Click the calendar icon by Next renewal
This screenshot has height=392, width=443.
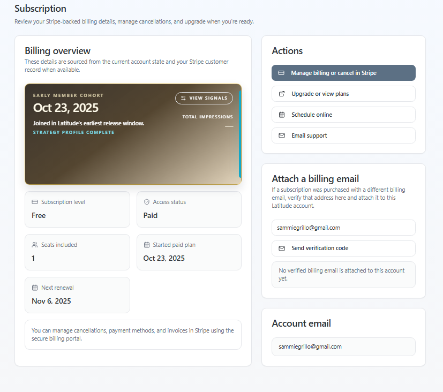(35, 288)
